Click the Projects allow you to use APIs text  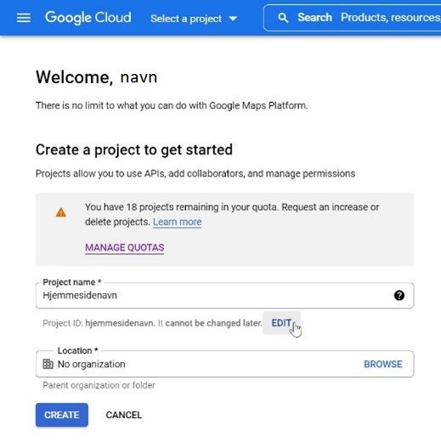coord(195,173)
